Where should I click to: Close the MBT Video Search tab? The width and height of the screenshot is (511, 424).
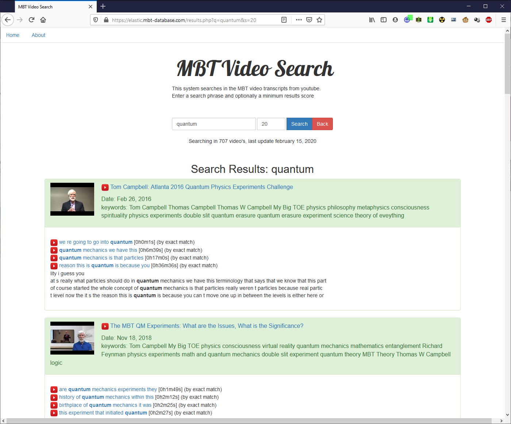[91, 7]
